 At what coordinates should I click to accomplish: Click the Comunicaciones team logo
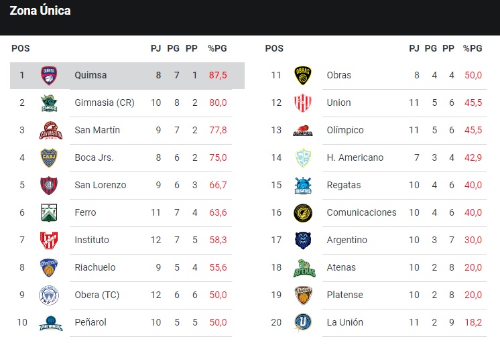[x=303, y=212]
